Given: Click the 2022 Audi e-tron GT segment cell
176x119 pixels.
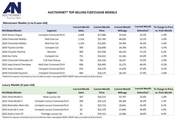Looking at the screenshot, I should click(x=52, y=114).
